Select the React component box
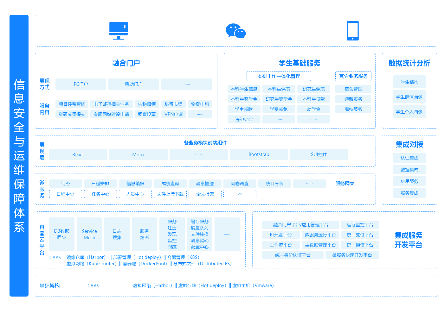Image resolution: width=444 pixels, height=313 pixels. [78, 154]
